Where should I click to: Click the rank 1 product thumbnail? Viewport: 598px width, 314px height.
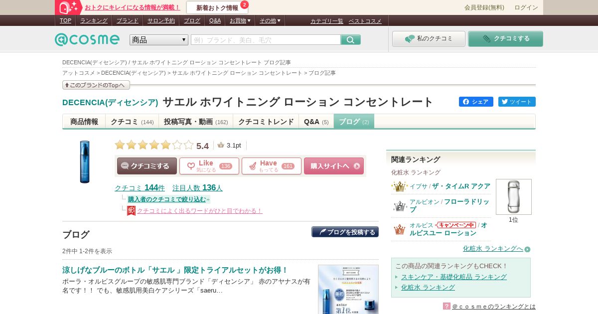tap(514, 197)
